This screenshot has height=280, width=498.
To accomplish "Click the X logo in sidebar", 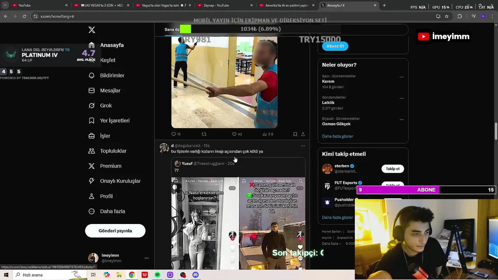I will (92, 30).
